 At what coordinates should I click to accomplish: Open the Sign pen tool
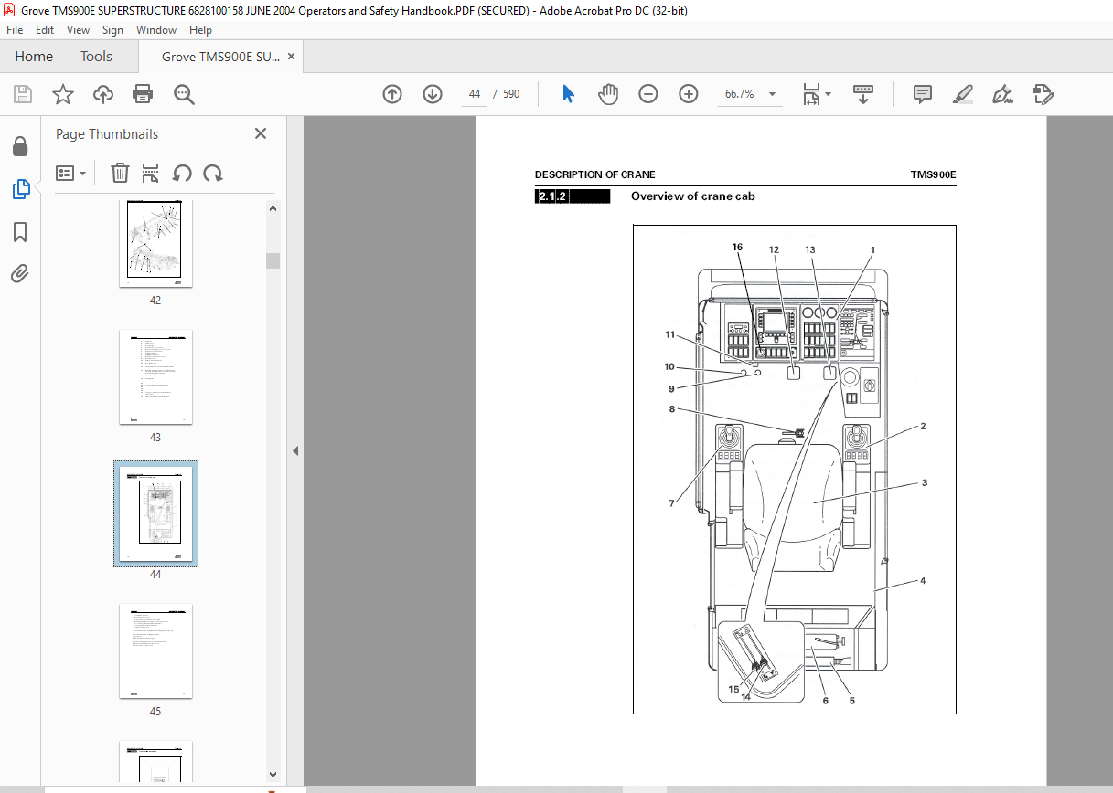(1003, 94)
